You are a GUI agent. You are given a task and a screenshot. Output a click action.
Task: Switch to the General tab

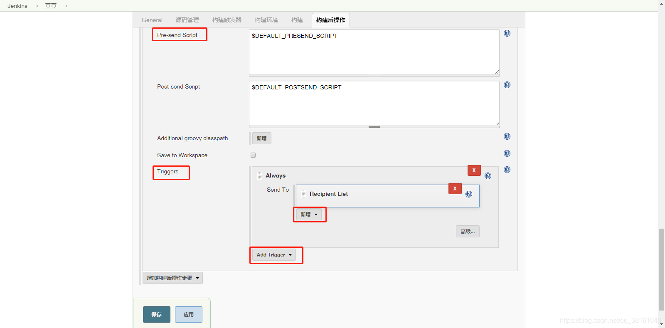[152, 20]
